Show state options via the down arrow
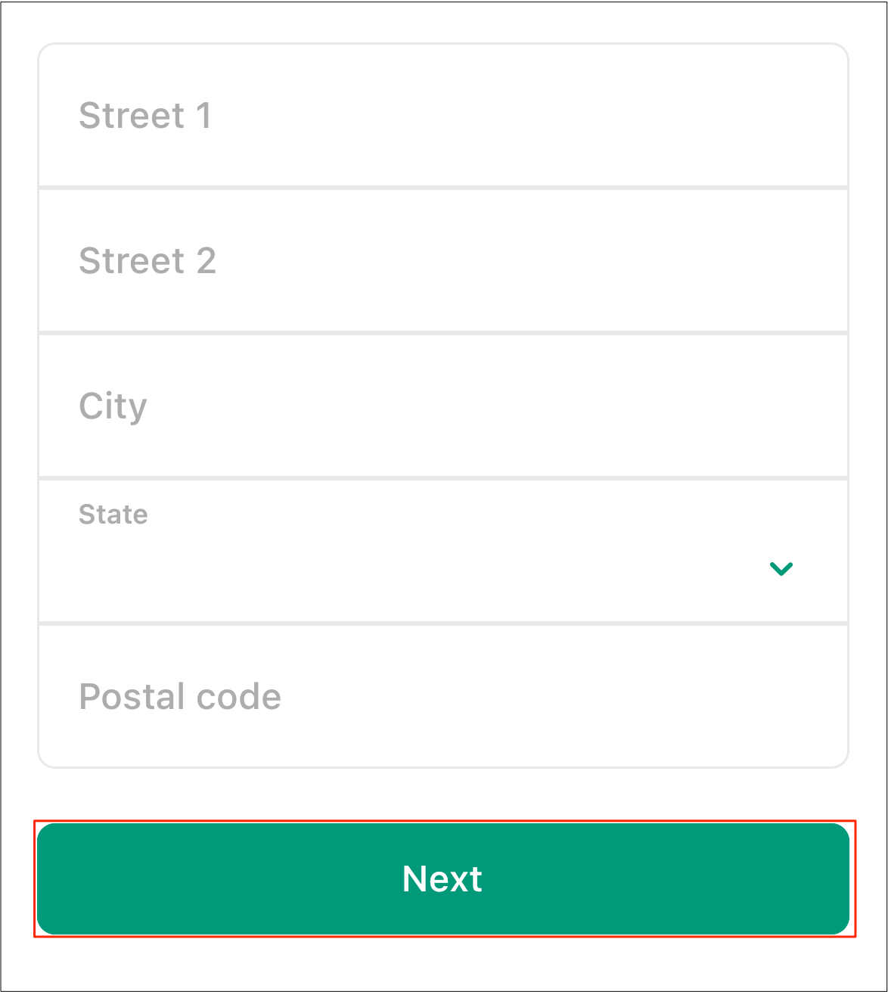Image resolution: width=888 pixels, height=992 pixels. [x=781, y=569]
